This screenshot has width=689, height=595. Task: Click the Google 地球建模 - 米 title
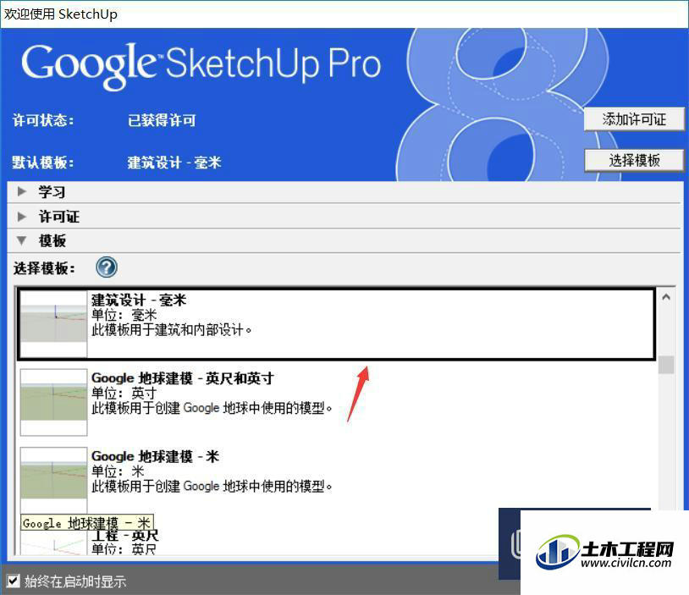coord(155,456)
